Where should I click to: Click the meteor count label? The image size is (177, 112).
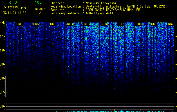(40, 9)
